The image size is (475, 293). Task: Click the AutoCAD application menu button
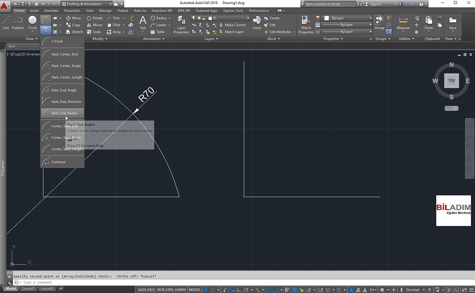pos(4,5)
